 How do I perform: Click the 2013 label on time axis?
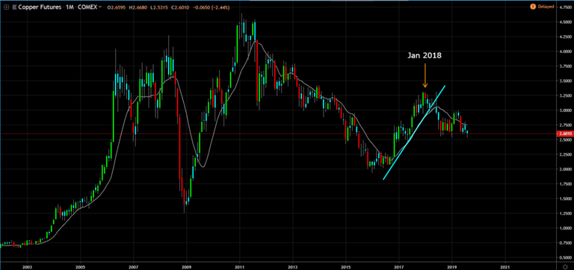pos(293,267)
